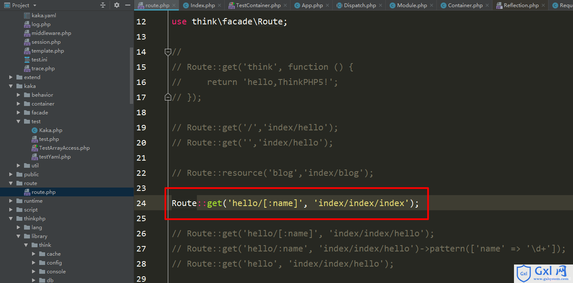The height and width of the screenshot is (283, 573).
Task: Click gutter line number 24
Action: pyautogui.click(x=141, y=203)
